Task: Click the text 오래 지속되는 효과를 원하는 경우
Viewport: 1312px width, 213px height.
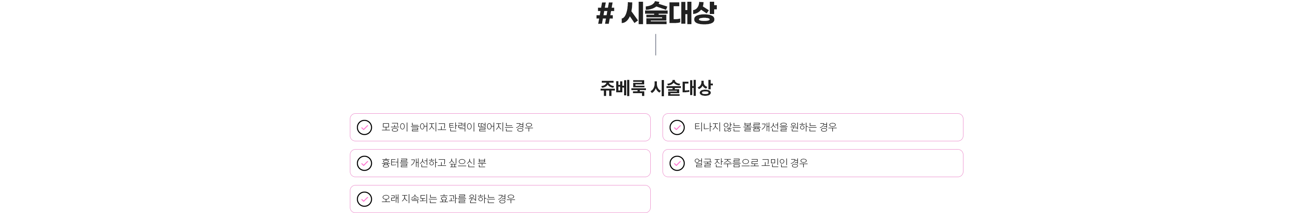Action: tap(448, 199)
